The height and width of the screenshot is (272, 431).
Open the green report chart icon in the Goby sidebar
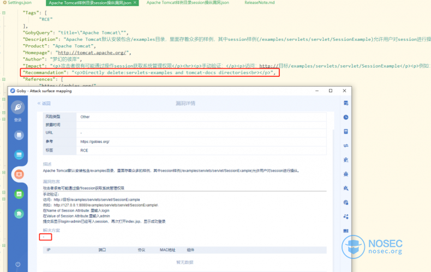click(x=19, y=194)
